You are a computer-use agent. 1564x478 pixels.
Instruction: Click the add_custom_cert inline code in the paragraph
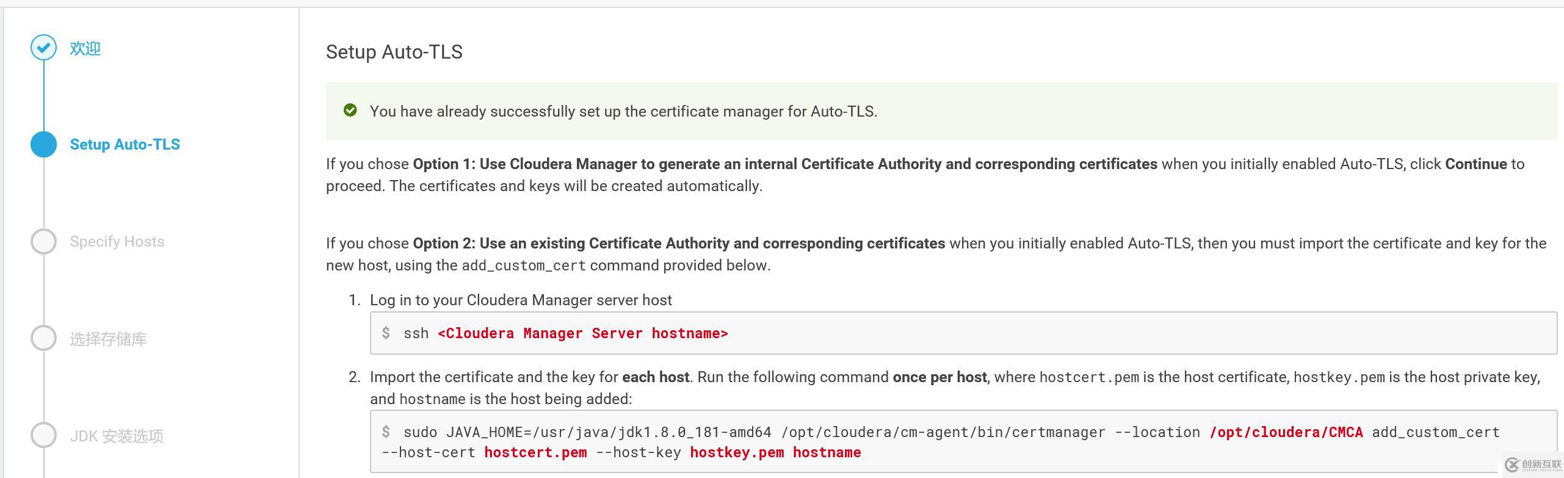(524, 266)
